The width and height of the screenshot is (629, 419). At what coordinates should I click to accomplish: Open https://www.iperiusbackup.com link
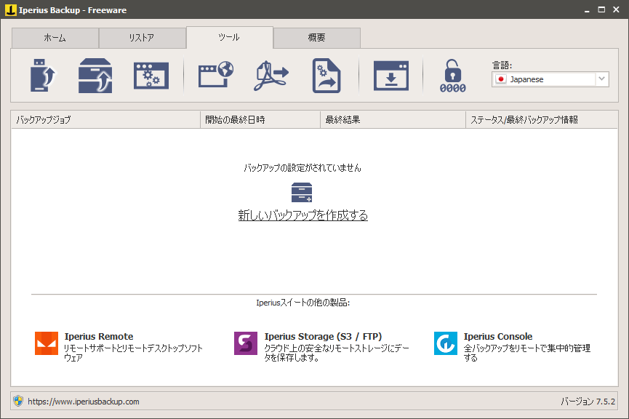(x=84, y=402)
